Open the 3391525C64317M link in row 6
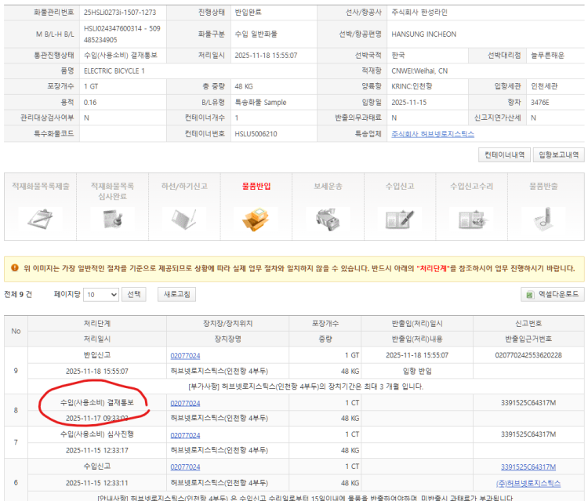 (528, 467)
